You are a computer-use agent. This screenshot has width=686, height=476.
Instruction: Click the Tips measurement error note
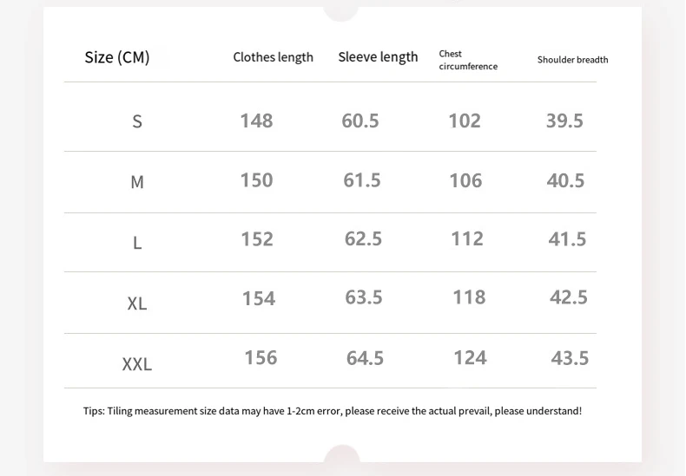[x=333, y=411]
